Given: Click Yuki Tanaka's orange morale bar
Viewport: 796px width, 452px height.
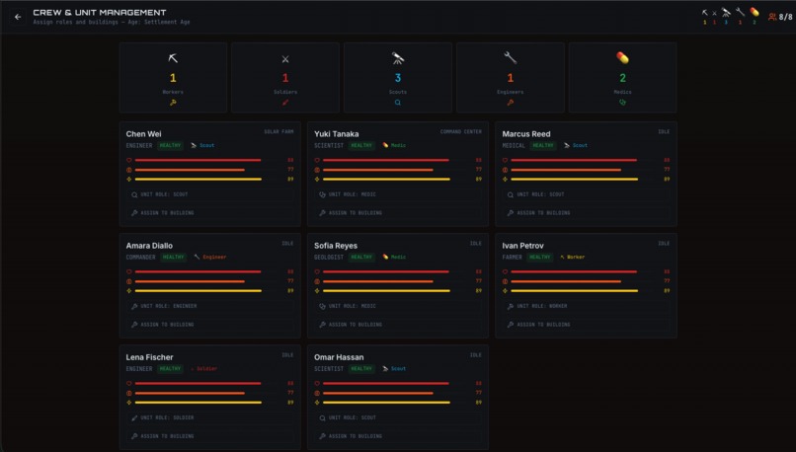Looking at the screenshot, I should (x=377, y=170).
